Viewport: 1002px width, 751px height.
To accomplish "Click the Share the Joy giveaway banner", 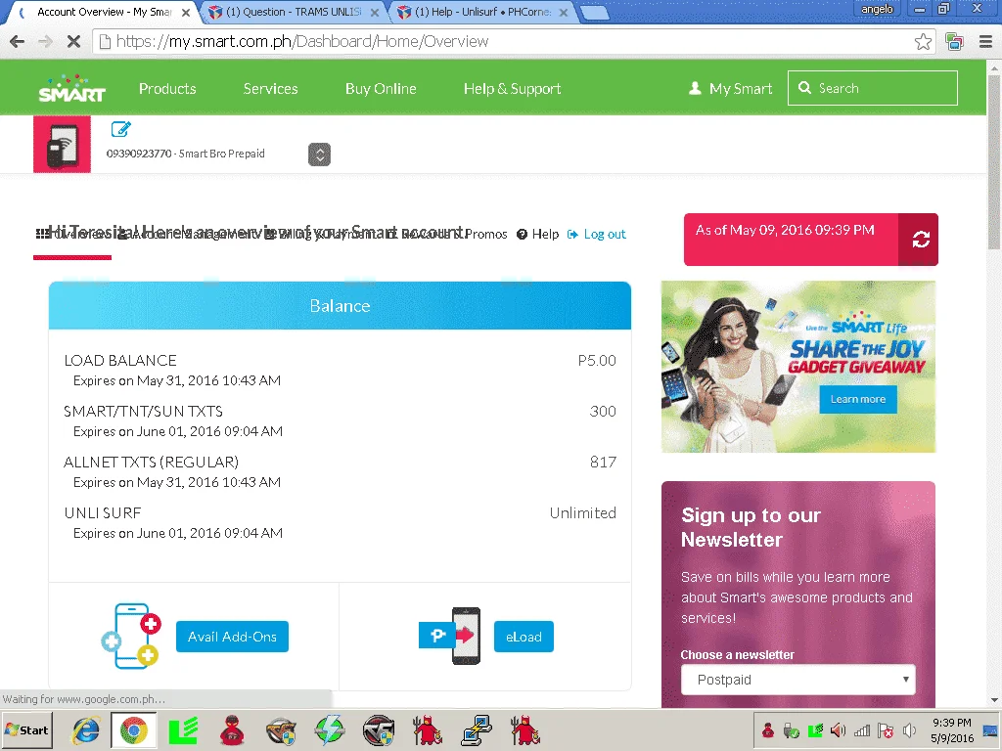I will (x=798, y=367).
